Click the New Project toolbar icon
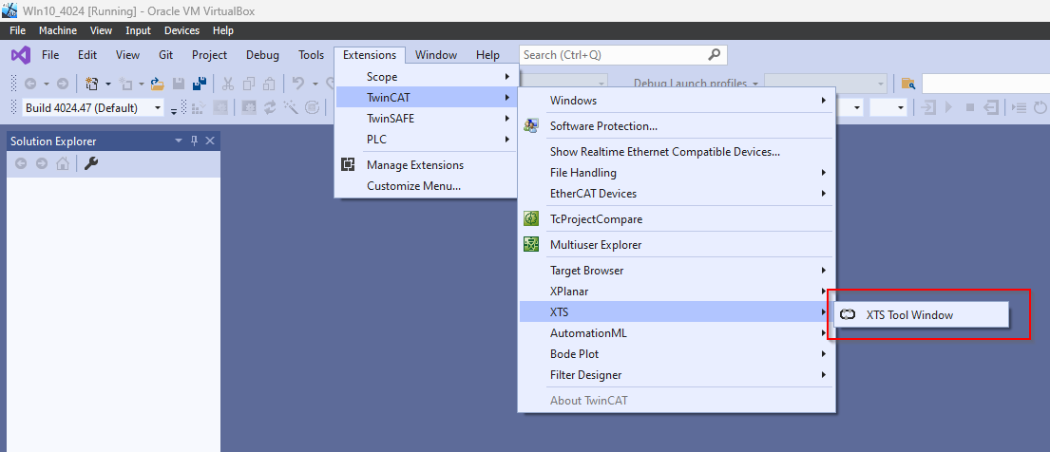 (x=92, y=84)
